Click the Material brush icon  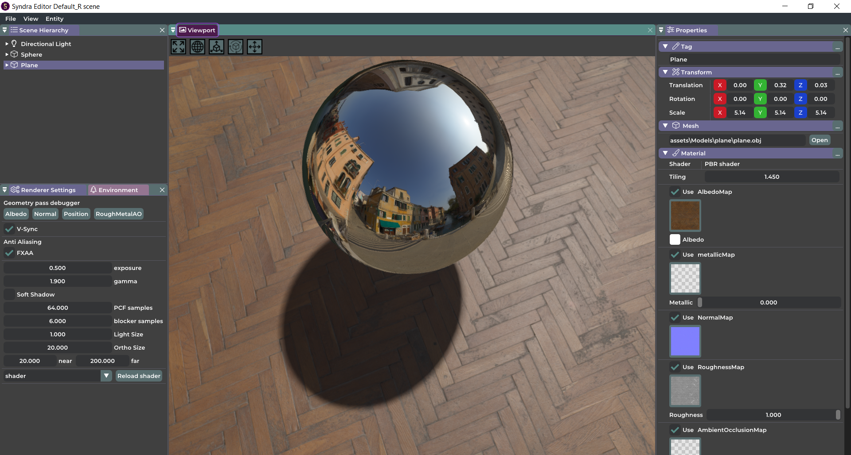pyautogui.click(x=676, y=153)
